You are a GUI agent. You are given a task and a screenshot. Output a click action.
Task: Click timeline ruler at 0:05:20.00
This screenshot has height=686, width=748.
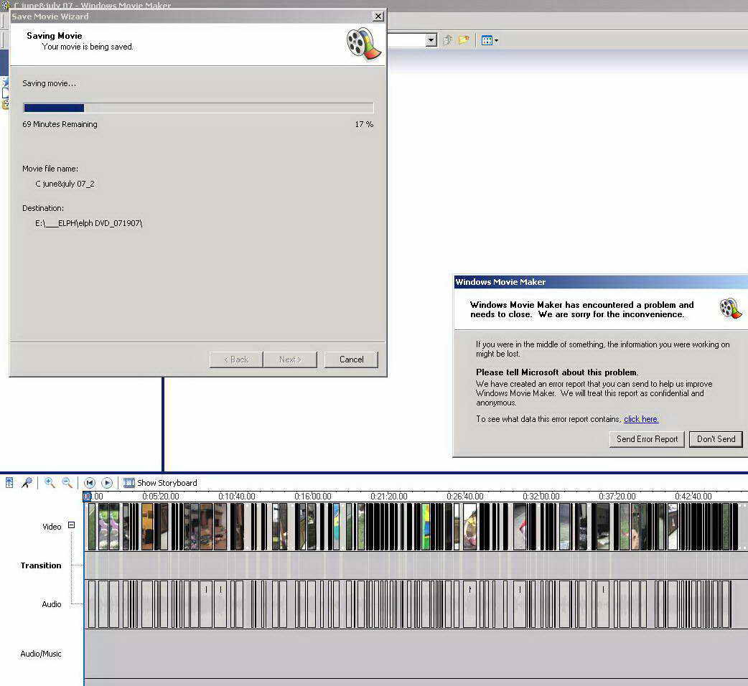point(161,497)
